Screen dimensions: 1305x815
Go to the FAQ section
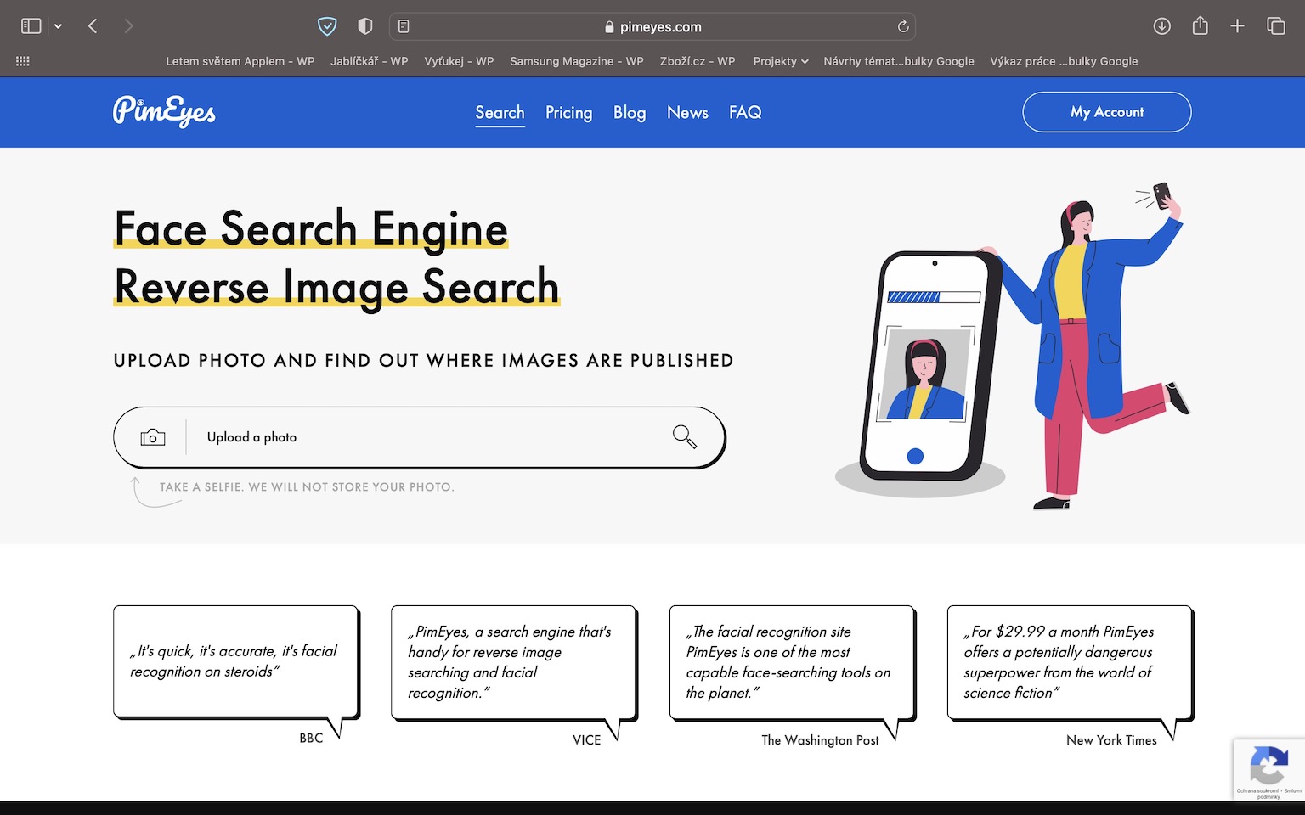coord(744,112)
